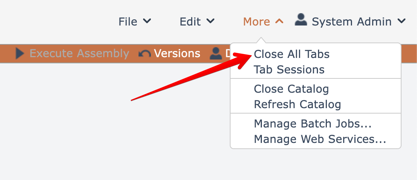Choose Tab Sessions in the More menu
417x180 pixels.
(x=289, y=70)
